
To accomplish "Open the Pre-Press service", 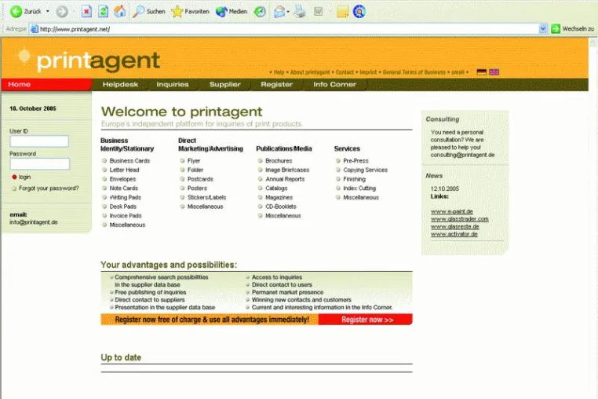I will pyautogui.click(x=356, y=161).
